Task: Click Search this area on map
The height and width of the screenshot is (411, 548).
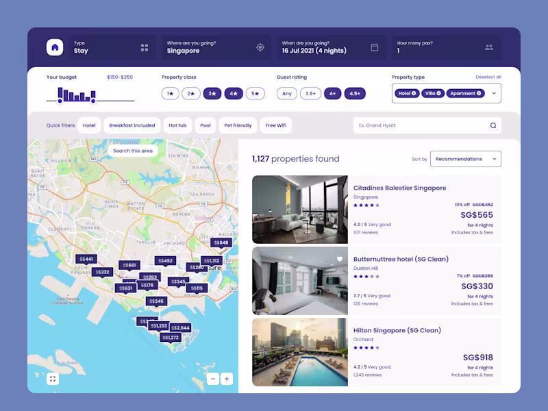Action: point(133,151)
